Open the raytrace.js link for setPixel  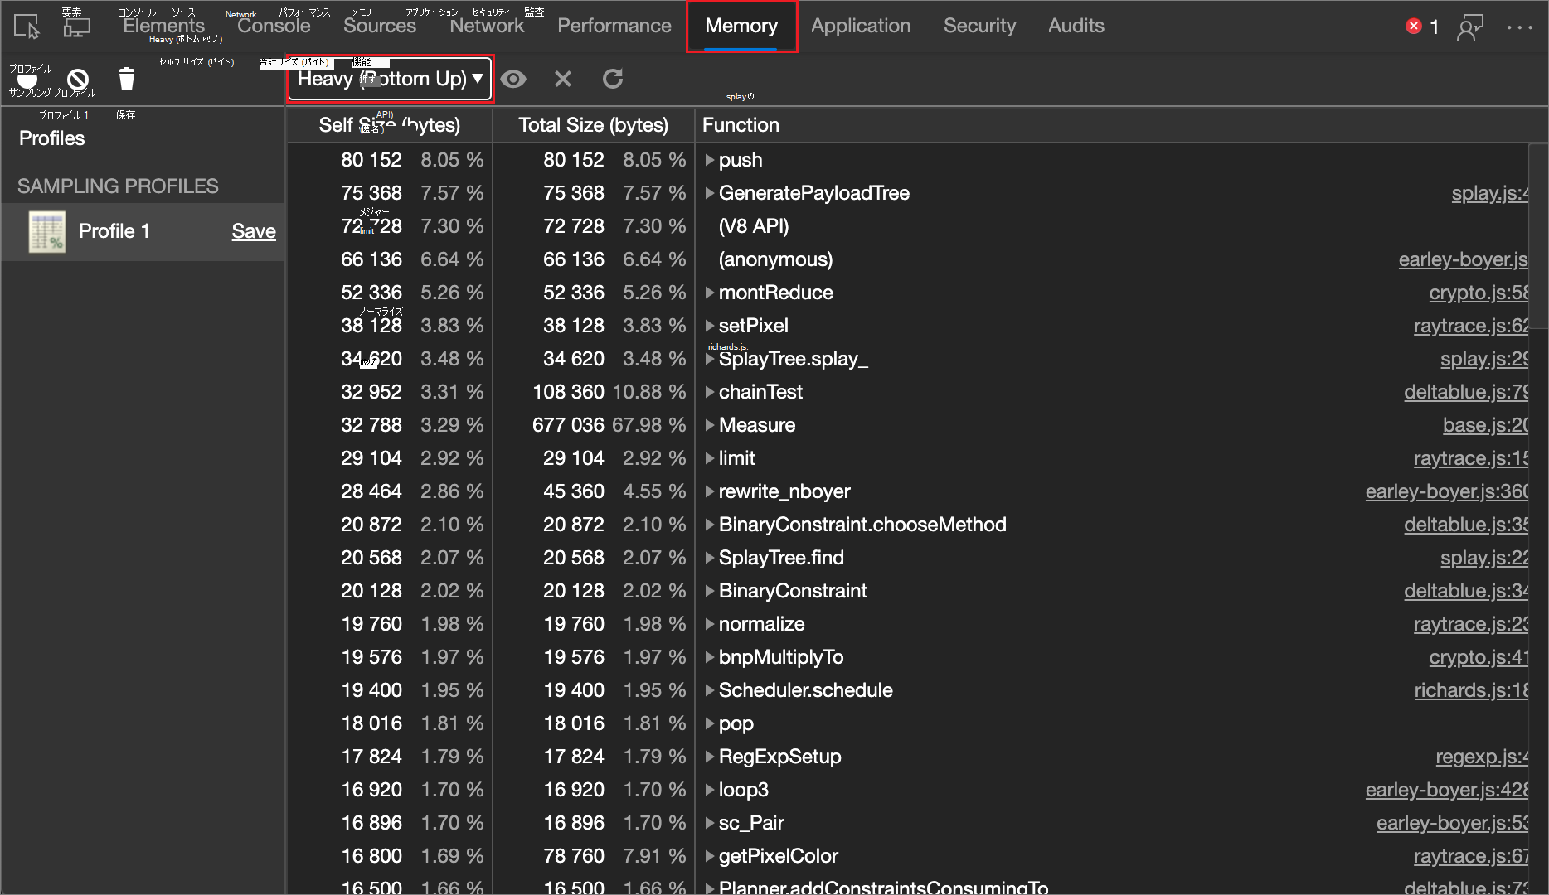click(x=1471, y=326)
